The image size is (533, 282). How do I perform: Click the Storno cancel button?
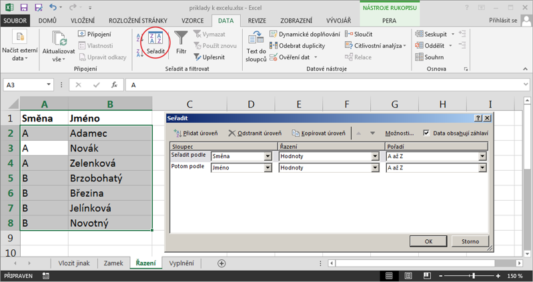click(x=470, y=241)
